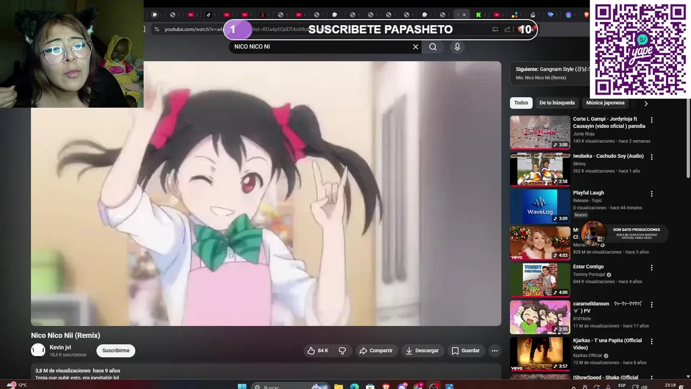This screenshot has width=691, height=389.
Task: Open Playful Laugh WaveLog thumbnail
Action: 540,206
